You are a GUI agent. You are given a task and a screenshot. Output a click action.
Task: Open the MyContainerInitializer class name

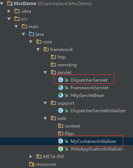click(93, 141)
